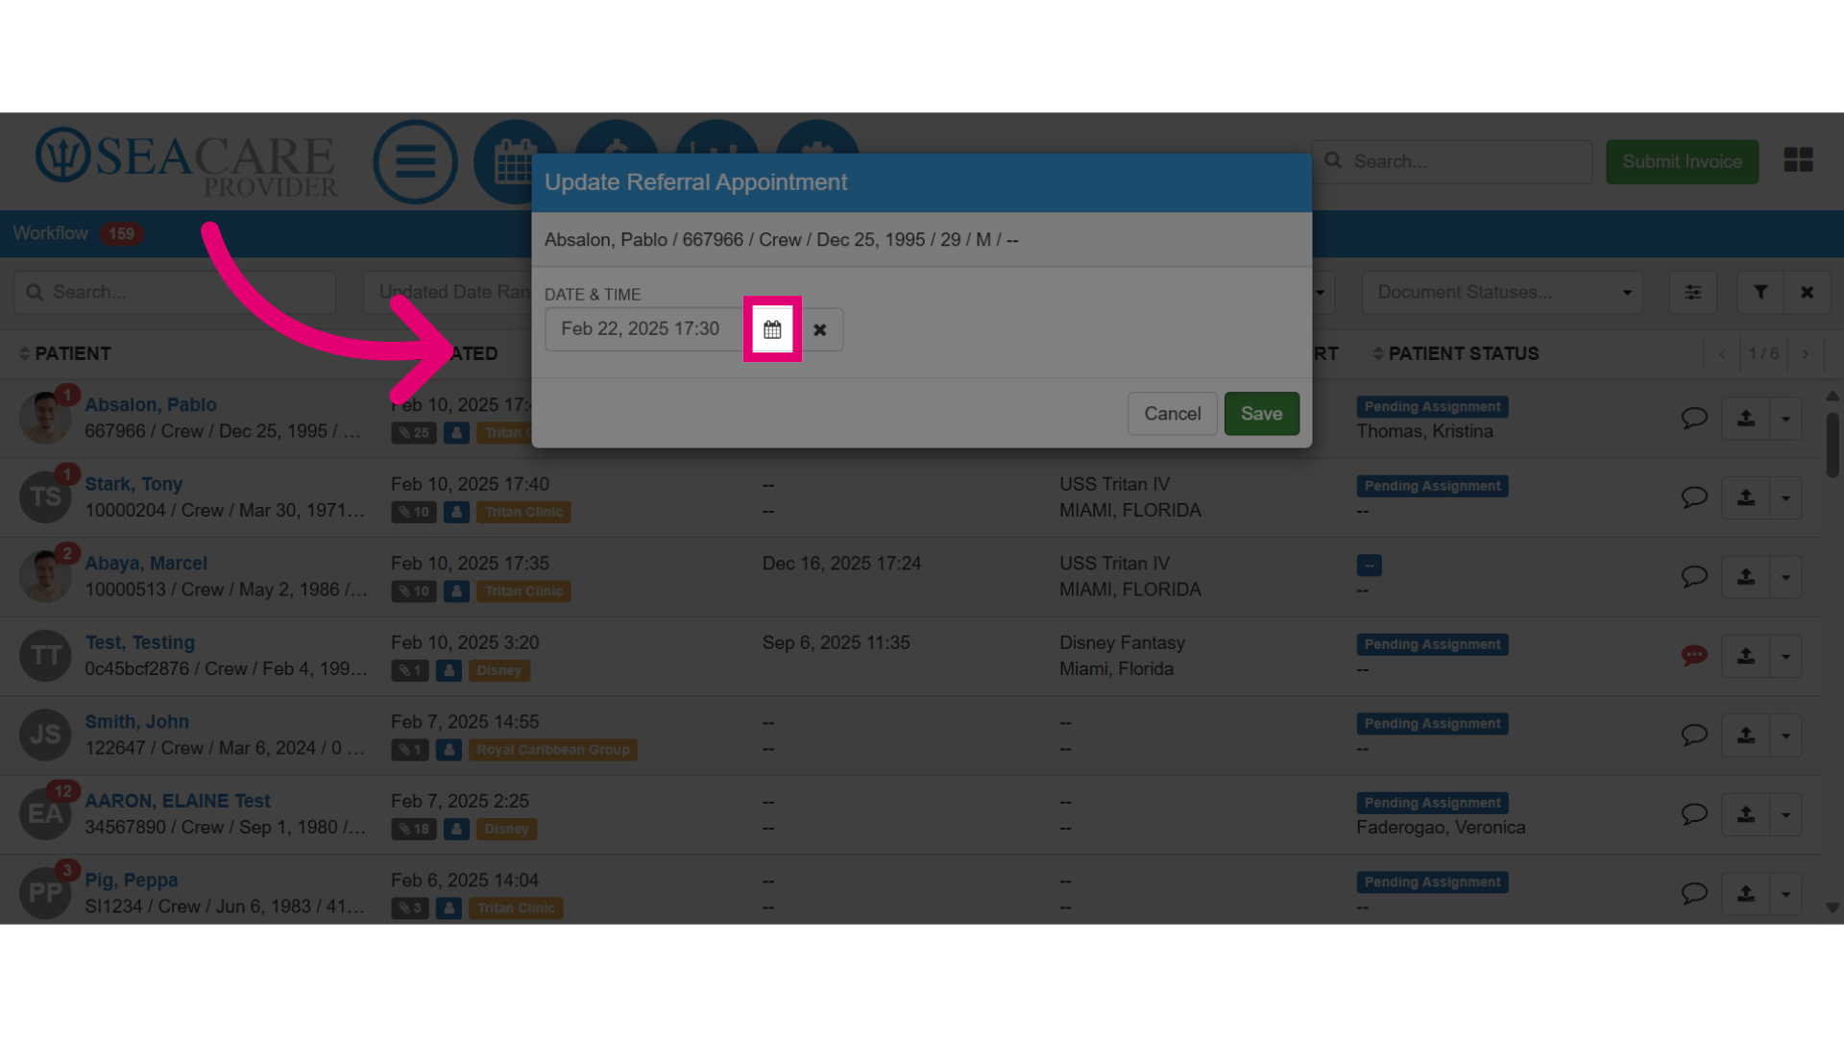Apply the funnel filter icon

pos(1759,292)
